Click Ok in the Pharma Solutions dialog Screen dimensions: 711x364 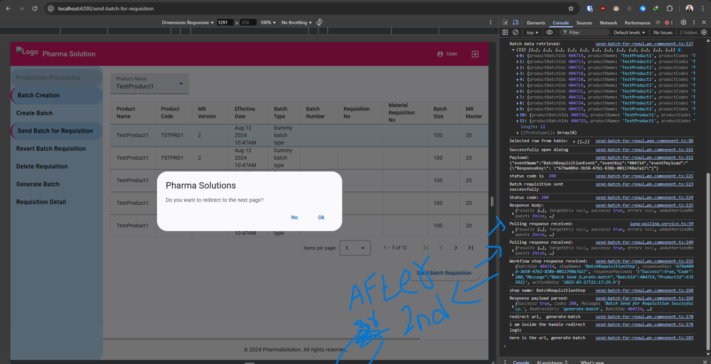click(x=321, y=217)
